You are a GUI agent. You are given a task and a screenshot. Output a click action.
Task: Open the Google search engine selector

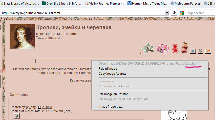click(182, 13)
